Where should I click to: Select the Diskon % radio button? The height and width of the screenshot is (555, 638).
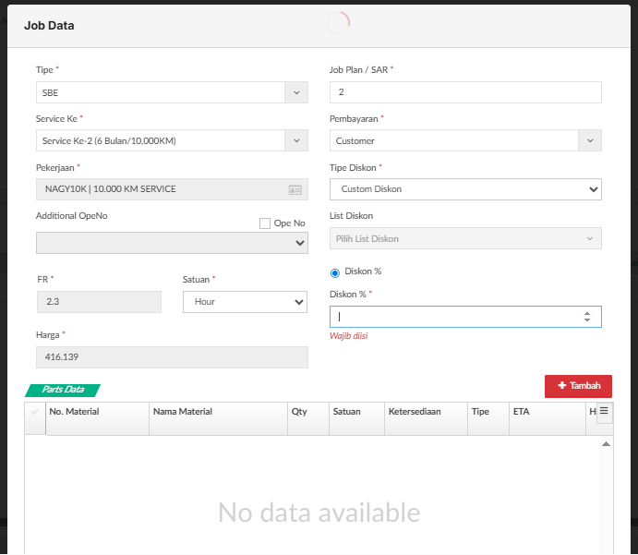[335, 272]
